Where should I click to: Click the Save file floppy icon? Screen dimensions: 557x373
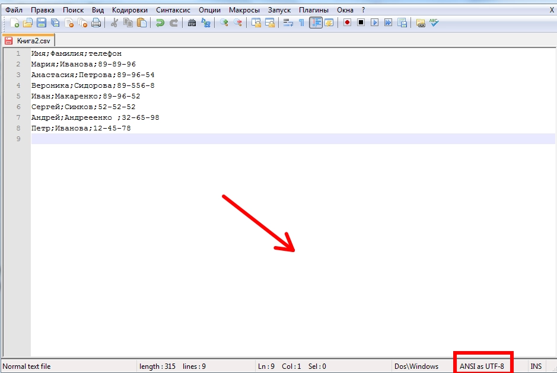(42, 23)
